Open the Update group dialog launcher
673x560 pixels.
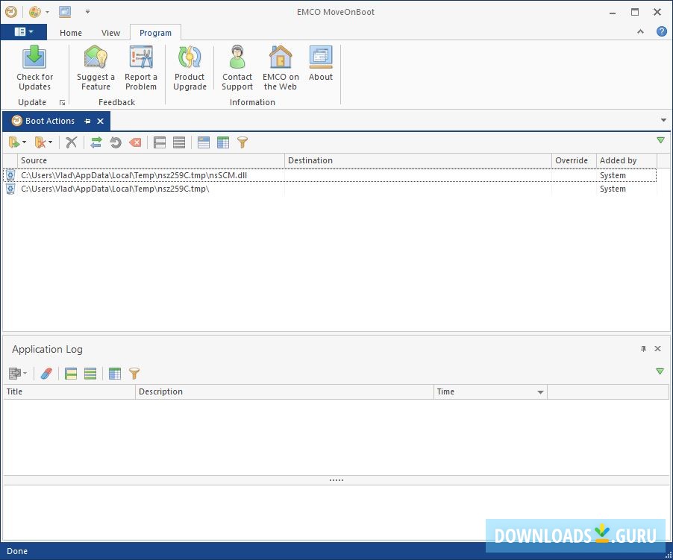pyautogui.click(x=62, y=102)
